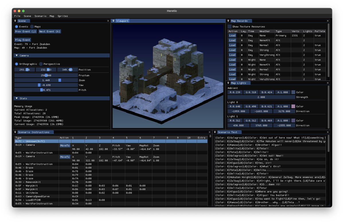Screen dimensions: 344x223
Task: Click MoveTo for camera Y 42.00 row
Action: click(x=65, y=146)
